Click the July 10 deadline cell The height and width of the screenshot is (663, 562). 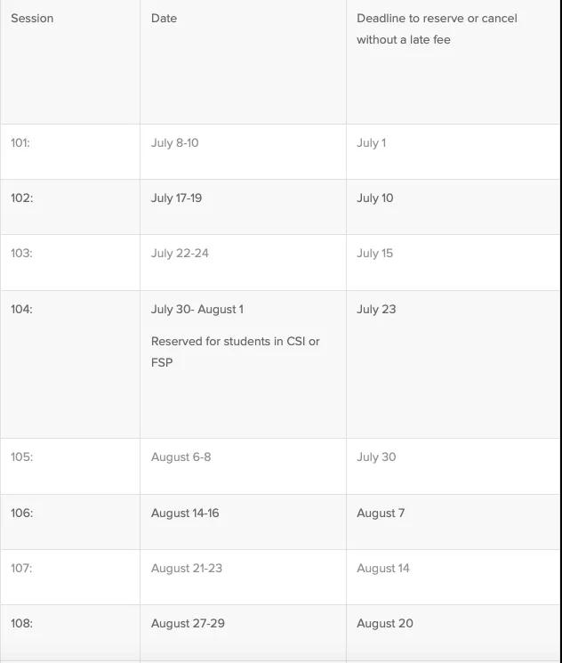pyautogui.click(x=374, y=198)
